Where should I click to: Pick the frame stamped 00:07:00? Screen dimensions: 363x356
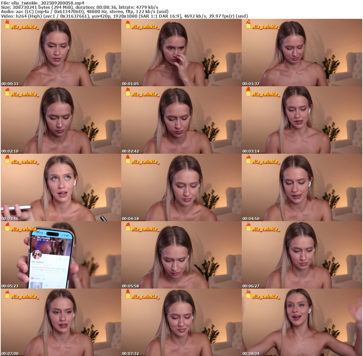[x=61, y=322]
